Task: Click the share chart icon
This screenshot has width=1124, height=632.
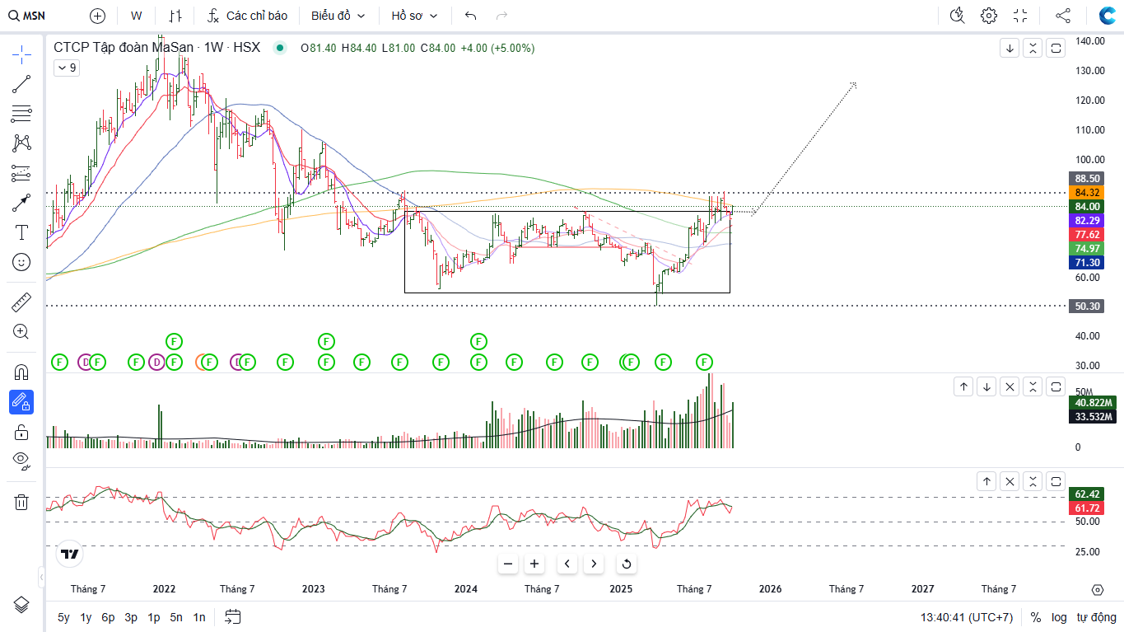Action: [x=1063, y=16]
